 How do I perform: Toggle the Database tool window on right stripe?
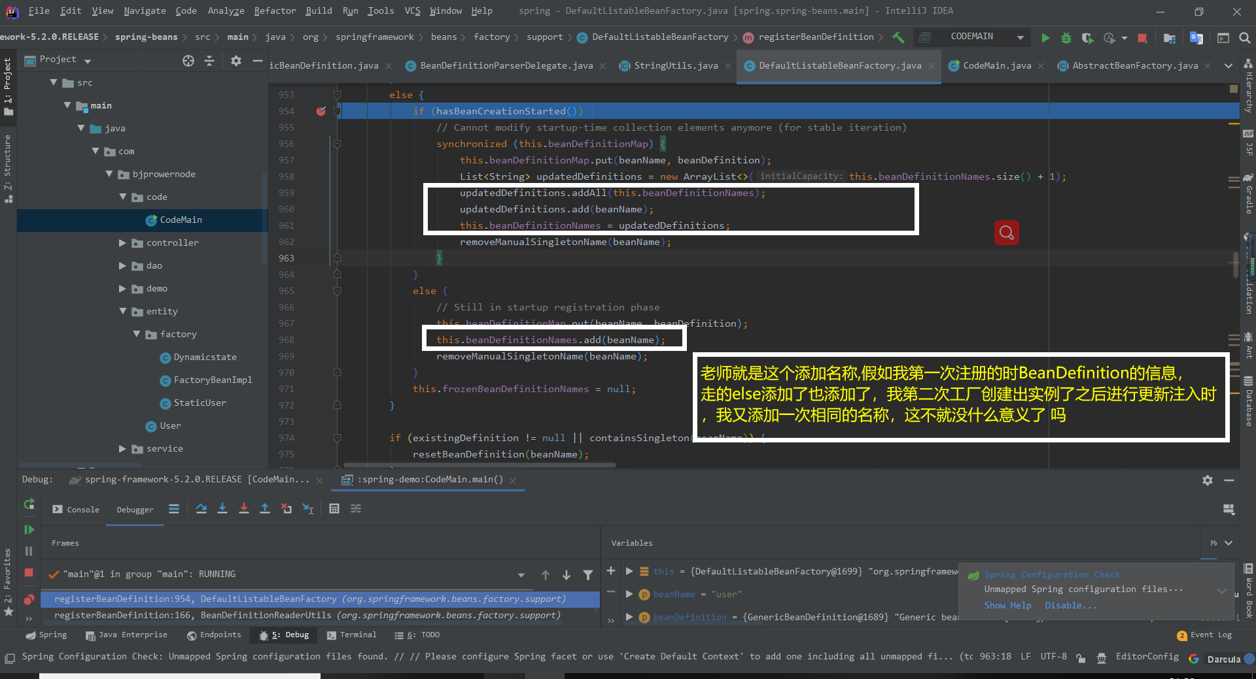click(x=1248, y=401)
